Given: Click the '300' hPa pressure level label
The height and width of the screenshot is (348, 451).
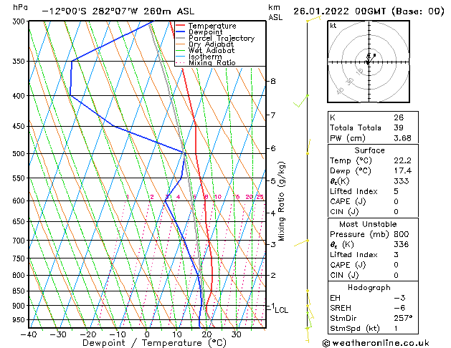Looking at the screenshot, I should click(19, 21).
